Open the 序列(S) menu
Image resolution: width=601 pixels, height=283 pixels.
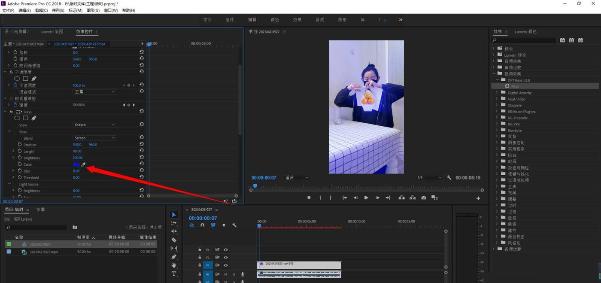[x=58, y=10]
